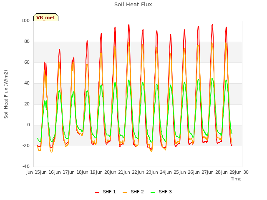This screenshot has width=267, height=200.
Task: Click the Jun 26 x-axis tick label
Action: pyautogui.click(x=186, y=172)
